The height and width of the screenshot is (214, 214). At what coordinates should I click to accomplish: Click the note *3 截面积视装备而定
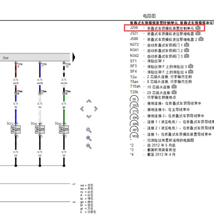153,150
